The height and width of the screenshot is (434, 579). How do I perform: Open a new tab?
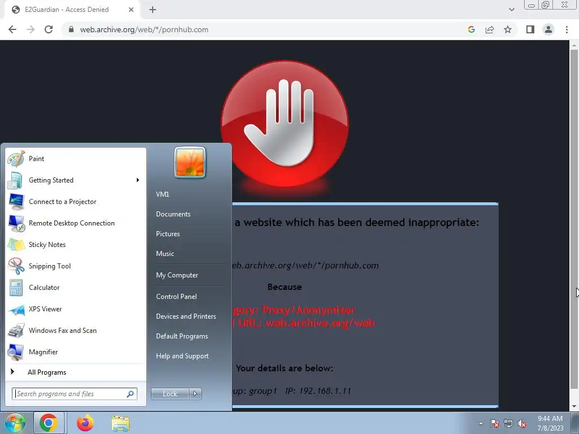pyautogui.click(x=153, y=10)
